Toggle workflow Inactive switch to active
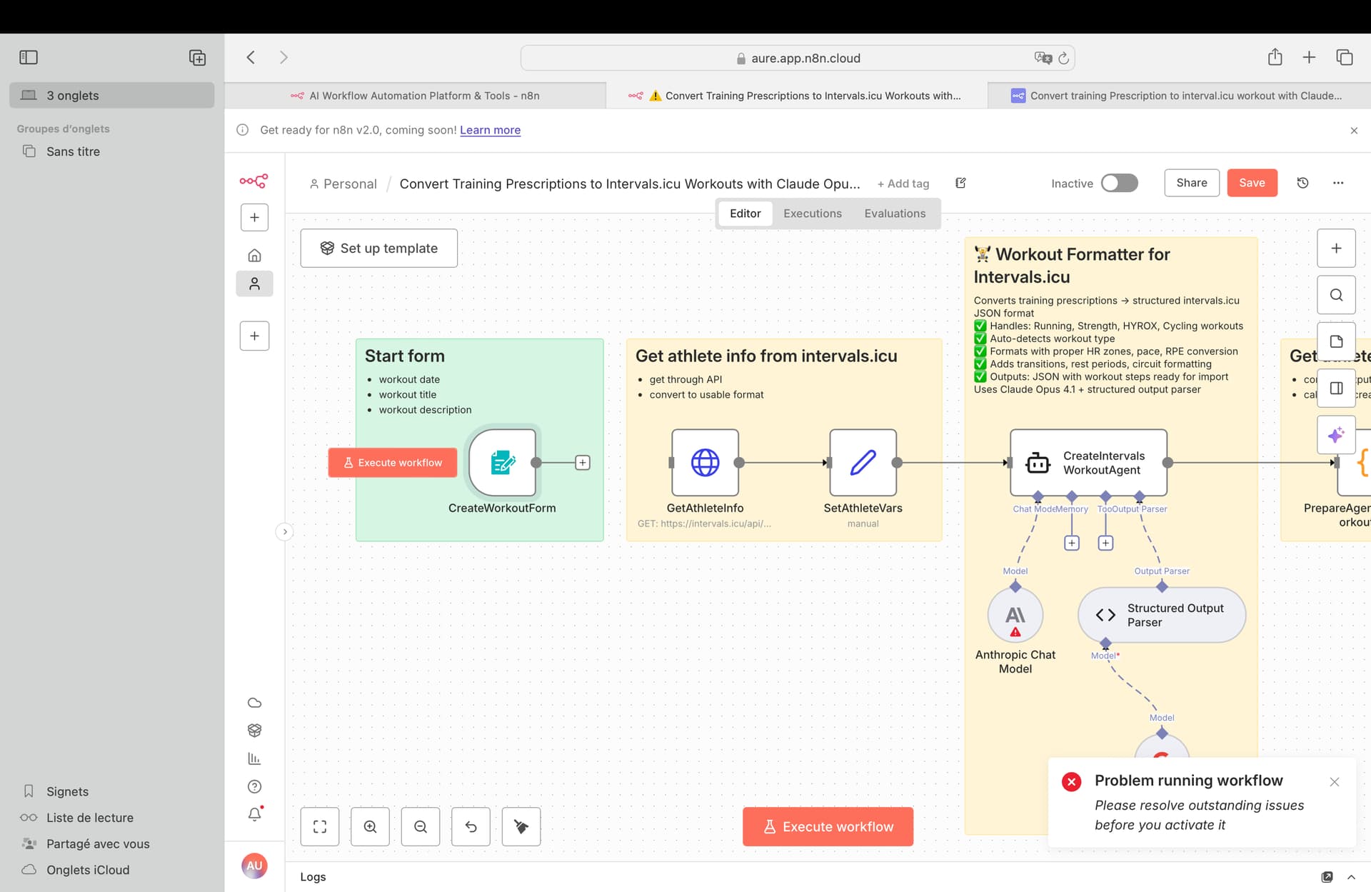Screen dimensions: 1371x892 click(1119, 183)
